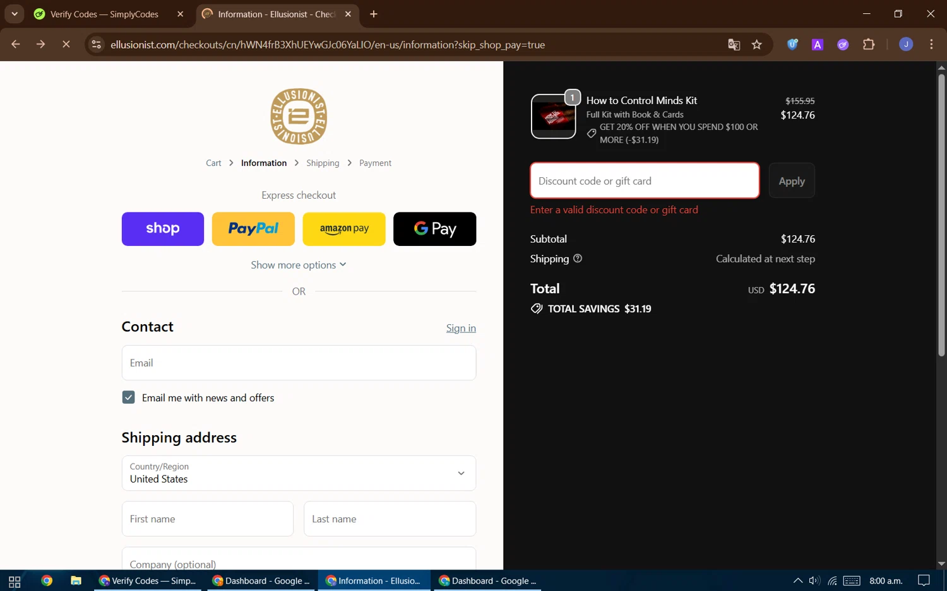Apply the discount code
The height and width of the screenshot is (591, 947).
(792, 181)
